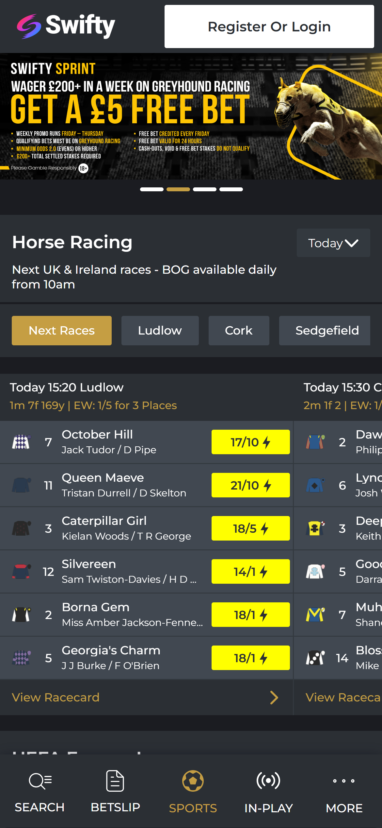Open the Swifty Sprint promo banner
The width and height of the screenshot is (382, 828).
pos(191,116)
